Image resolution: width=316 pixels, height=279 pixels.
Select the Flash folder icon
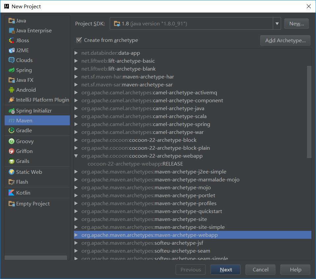tap(12, 182)
